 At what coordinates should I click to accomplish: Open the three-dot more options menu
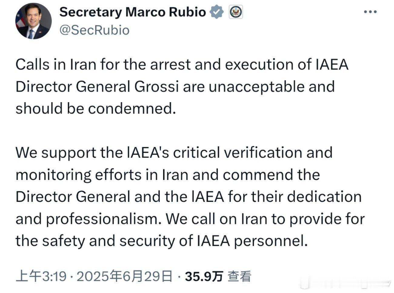coord(370,12)
